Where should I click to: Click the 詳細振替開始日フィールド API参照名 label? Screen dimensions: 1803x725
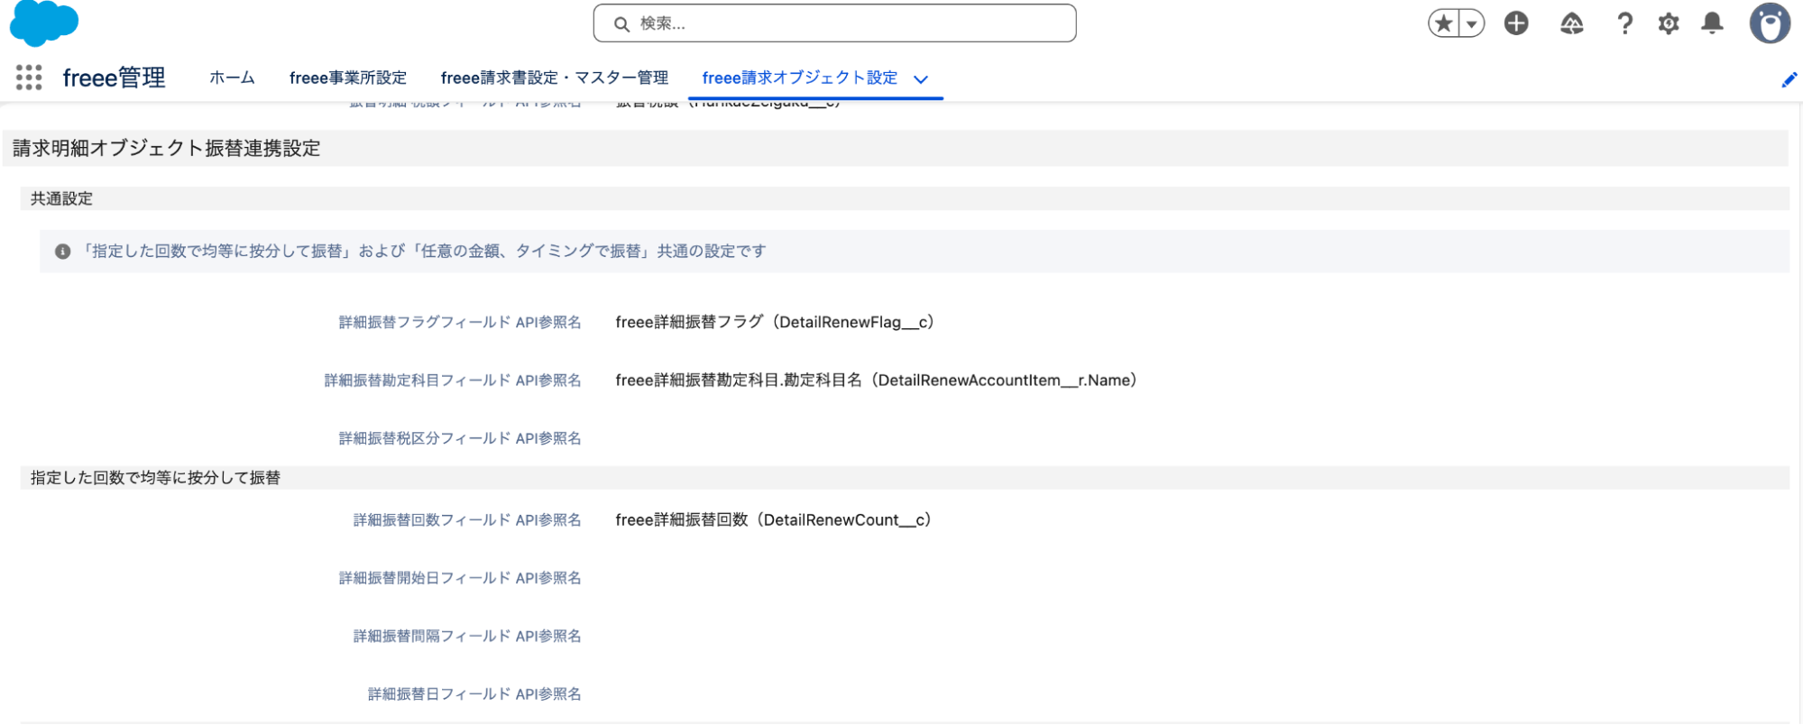click(x=460, y=578)
